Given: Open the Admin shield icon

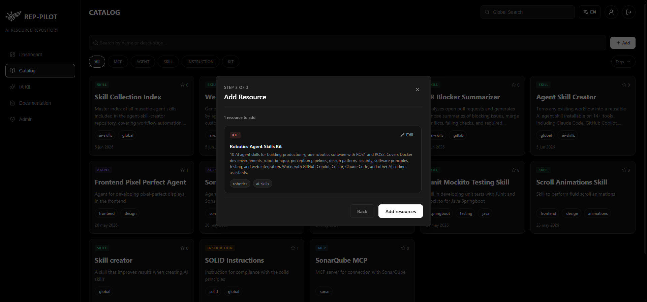Looking at the screenshot, I should [12, 119].
